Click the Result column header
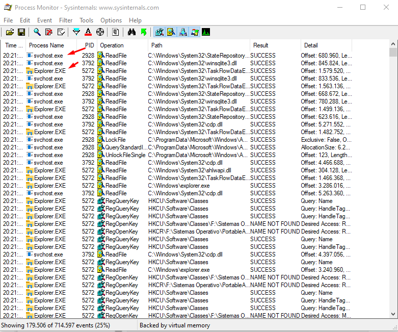The width and height of the screenshot is (398, 332). pyautogui.click(x=276, y=45)
